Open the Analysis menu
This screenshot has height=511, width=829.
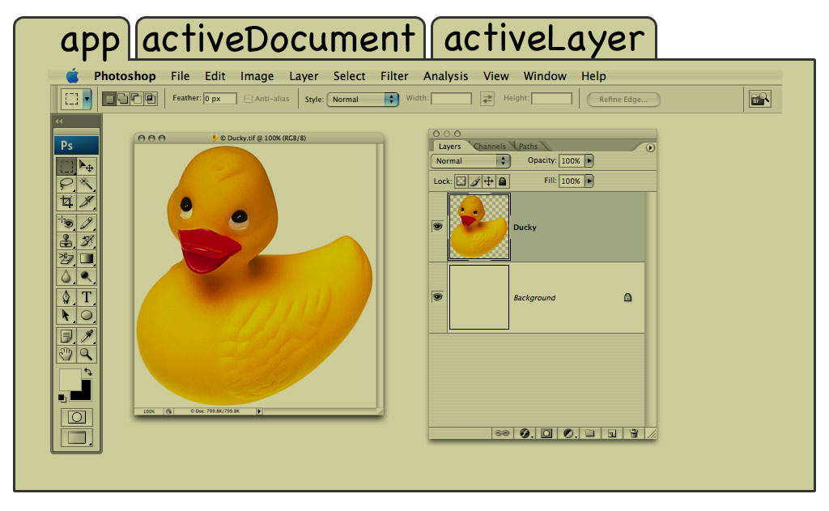coord(446,76)
